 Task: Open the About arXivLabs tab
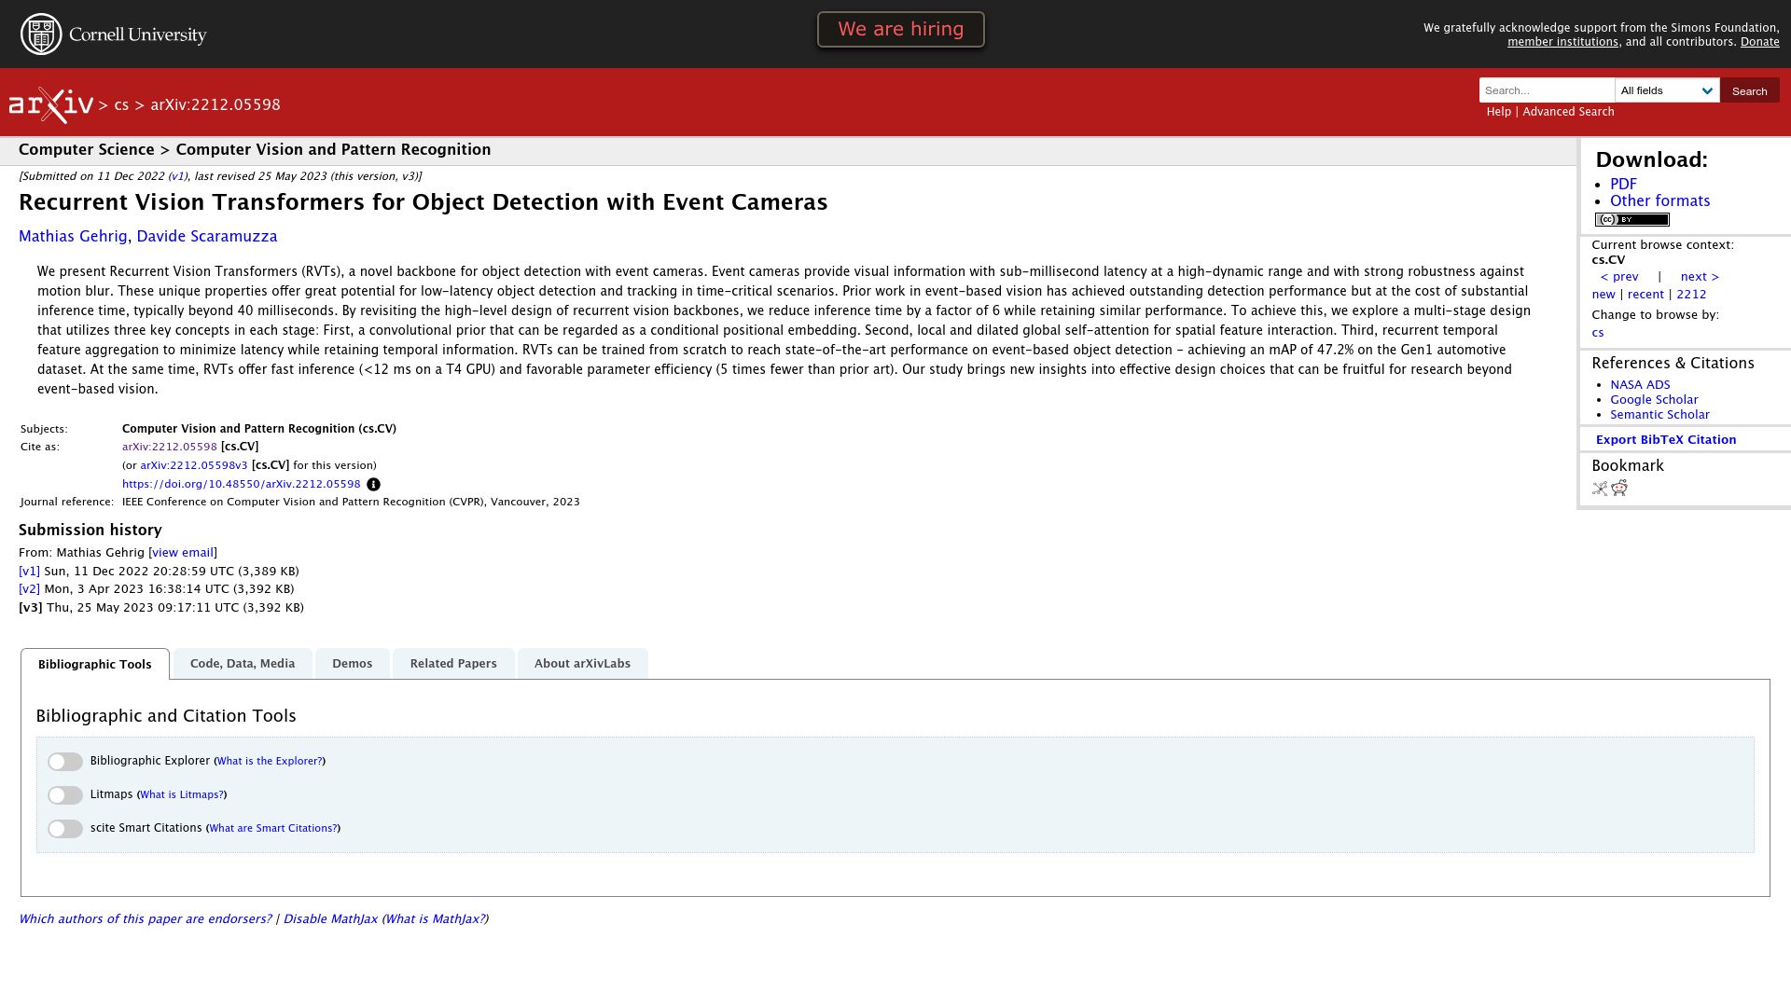click(x=582, y=664)
